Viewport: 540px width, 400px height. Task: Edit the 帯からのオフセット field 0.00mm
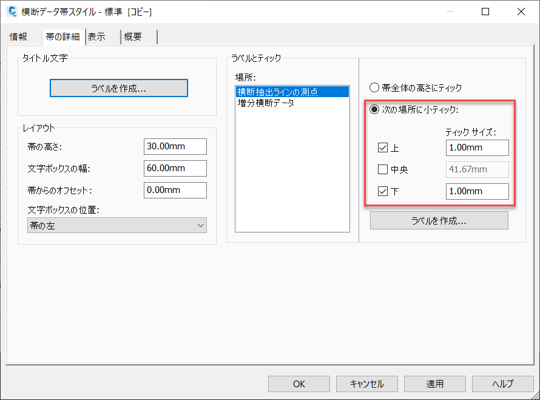click(175, 190)
